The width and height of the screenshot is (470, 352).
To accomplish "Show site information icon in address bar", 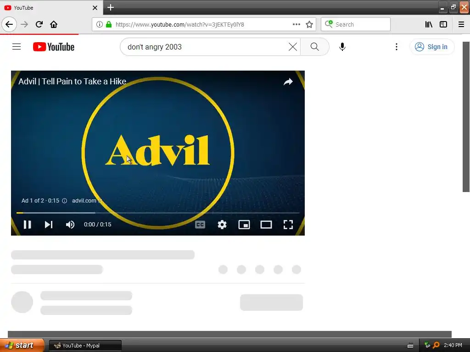I will tap(100, 24).
